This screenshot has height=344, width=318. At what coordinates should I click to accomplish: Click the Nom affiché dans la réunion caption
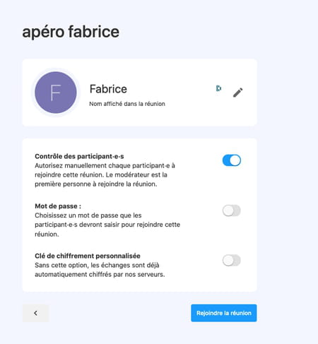point(127,104)
